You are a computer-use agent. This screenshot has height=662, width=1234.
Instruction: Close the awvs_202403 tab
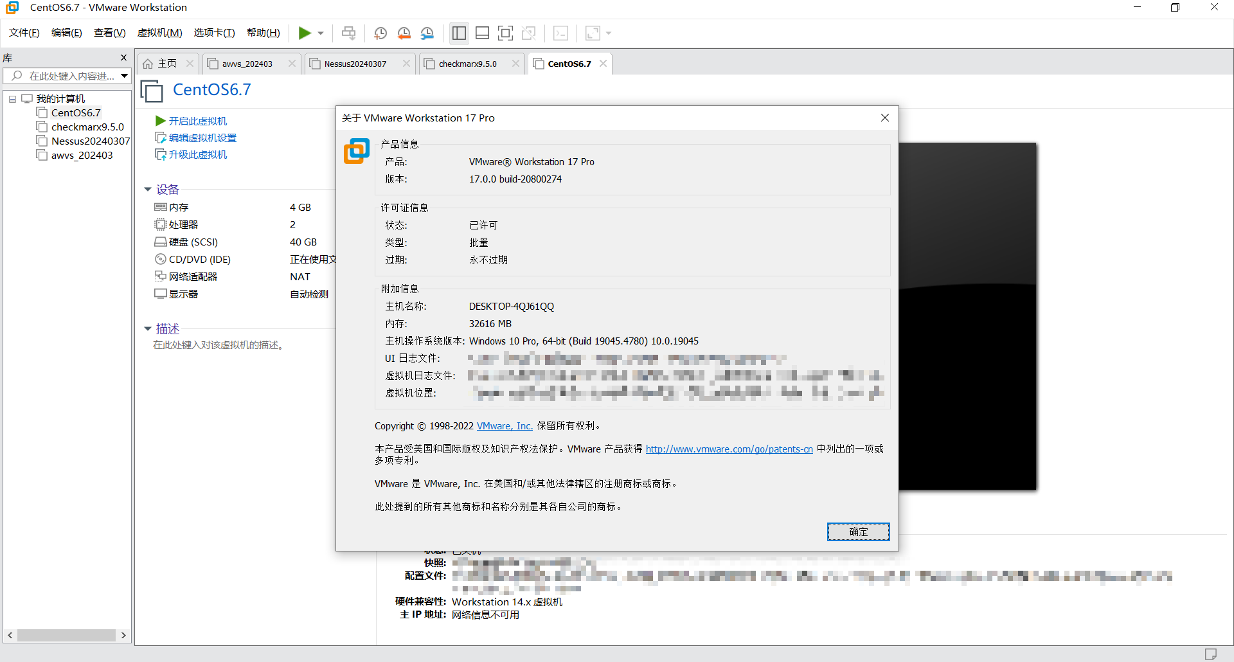(x=292, y=64)
